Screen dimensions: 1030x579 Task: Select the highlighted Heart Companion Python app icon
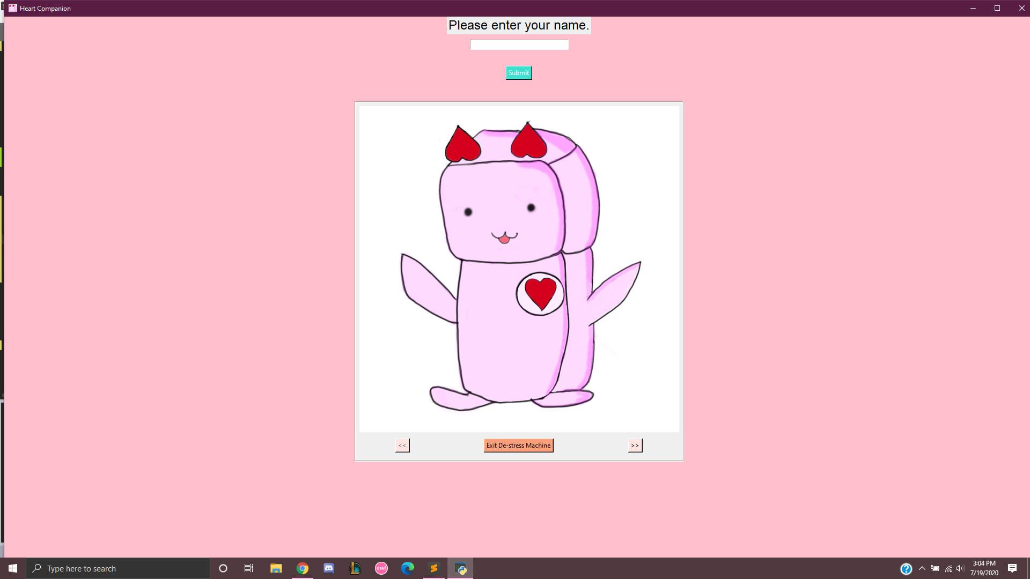(x=460, y=568)
